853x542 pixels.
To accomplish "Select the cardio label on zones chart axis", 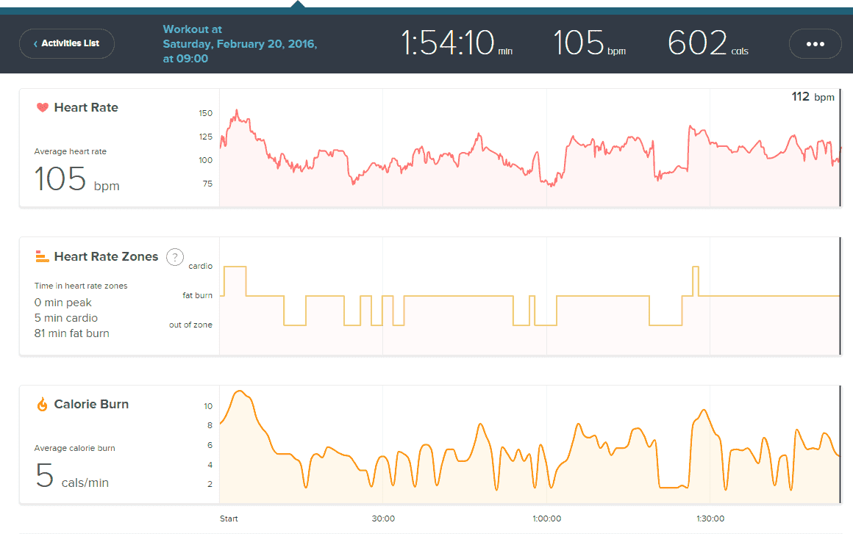I will click(200, 267).
